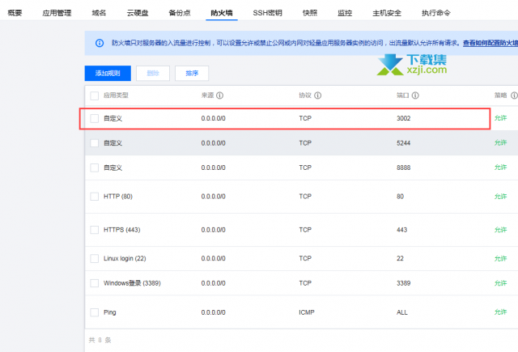This screenshot has width=518, height=352.
Task: Click the ICMP protocol cell
Action: (x=307, y=312)
